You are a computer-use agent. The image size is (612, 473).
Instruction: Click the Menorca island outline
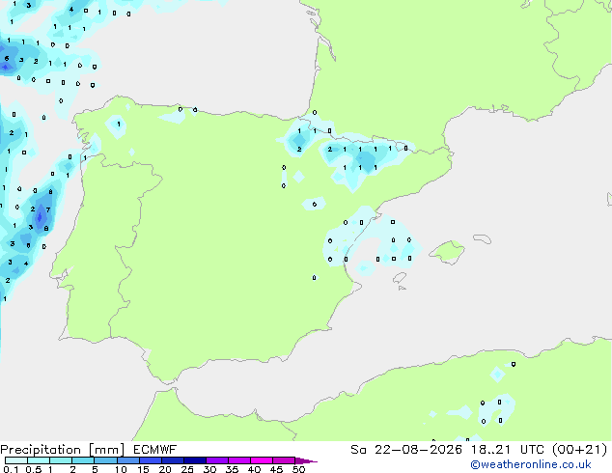click(482, 238)
